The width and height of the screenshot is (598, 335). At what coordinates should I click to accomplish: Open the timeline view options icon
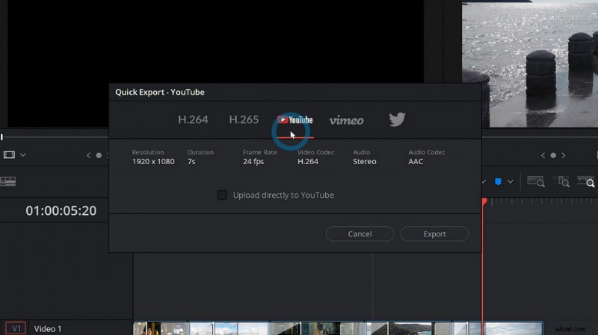(x=8, y=181)
